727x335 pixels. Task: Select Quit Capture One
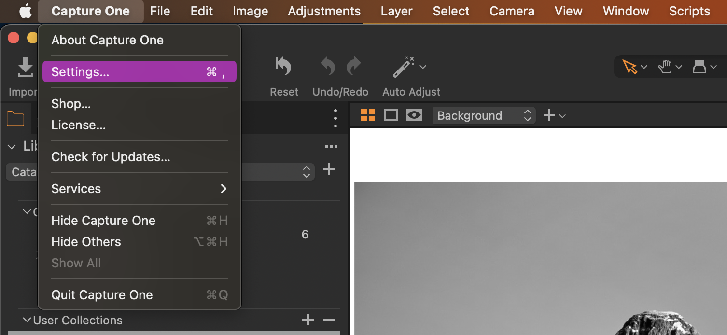click(x=139, y=295)
